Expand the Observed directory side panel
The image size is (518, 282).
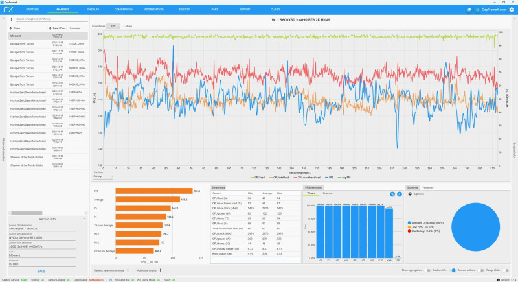click(x=3, y=150)
